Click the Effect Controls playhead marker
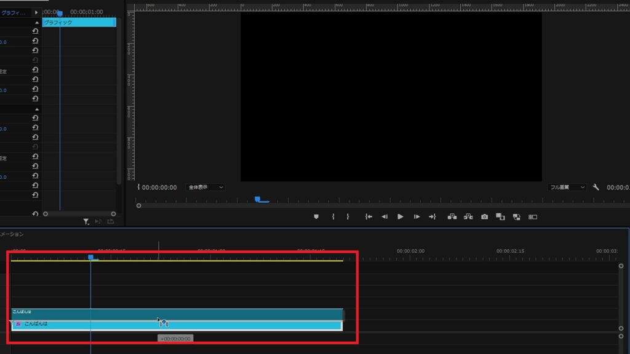The image size is (630, 354). 60,14
